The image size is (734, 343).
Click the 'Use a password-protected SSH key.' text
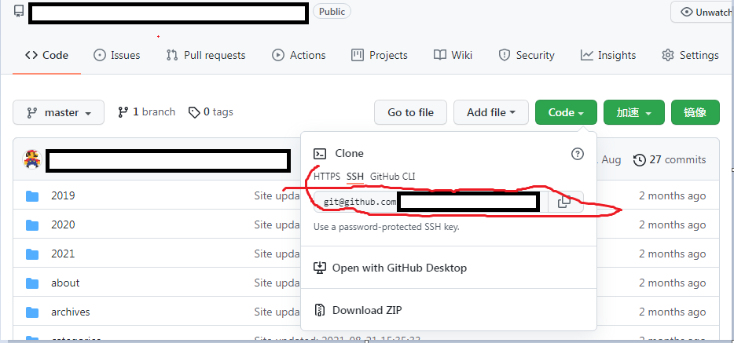(x=386, y=227)
